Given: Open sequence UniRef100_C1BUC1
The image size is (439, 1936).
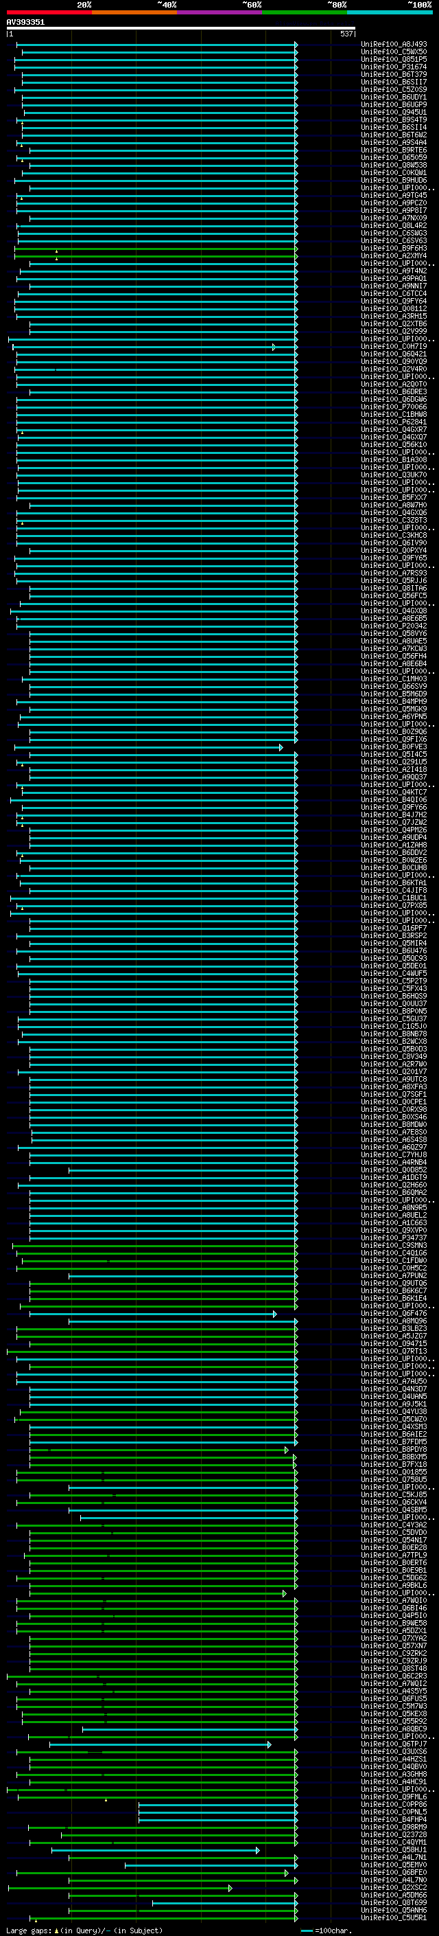Looking at the screenshot, I should [394, 898].
